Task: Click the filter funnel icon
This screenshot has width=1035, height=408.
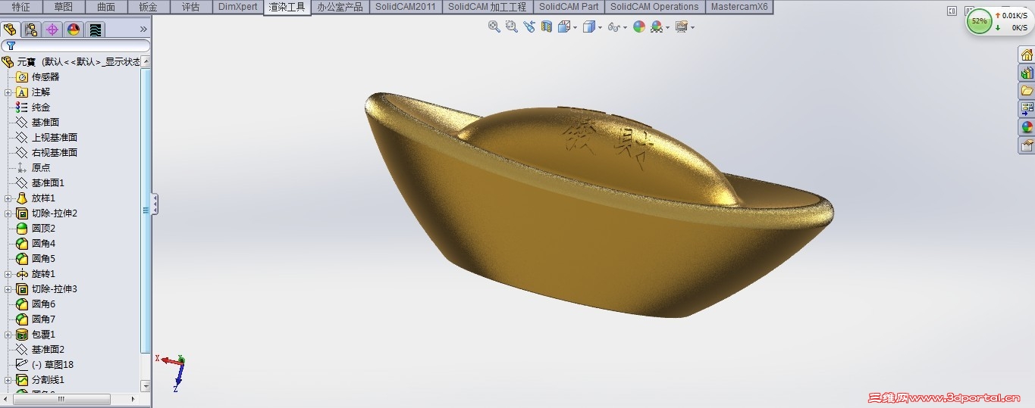Action: click(11, 46)
